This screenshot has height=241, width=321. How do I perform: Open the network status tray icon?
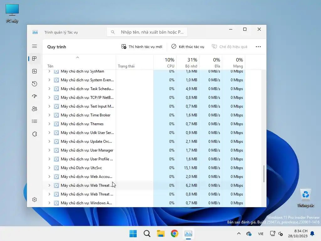[x=272, y=233]
